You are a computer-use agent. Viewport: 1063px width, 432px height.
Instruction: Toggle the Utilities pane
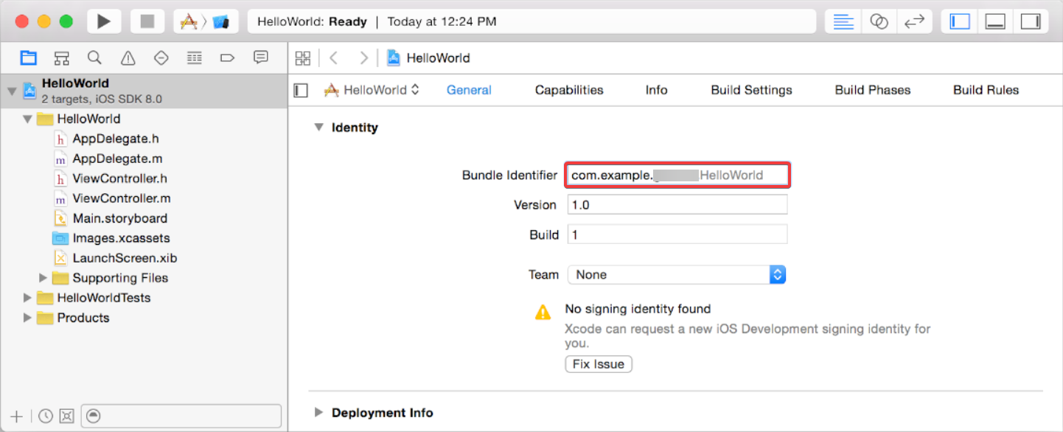point(1031,21)
